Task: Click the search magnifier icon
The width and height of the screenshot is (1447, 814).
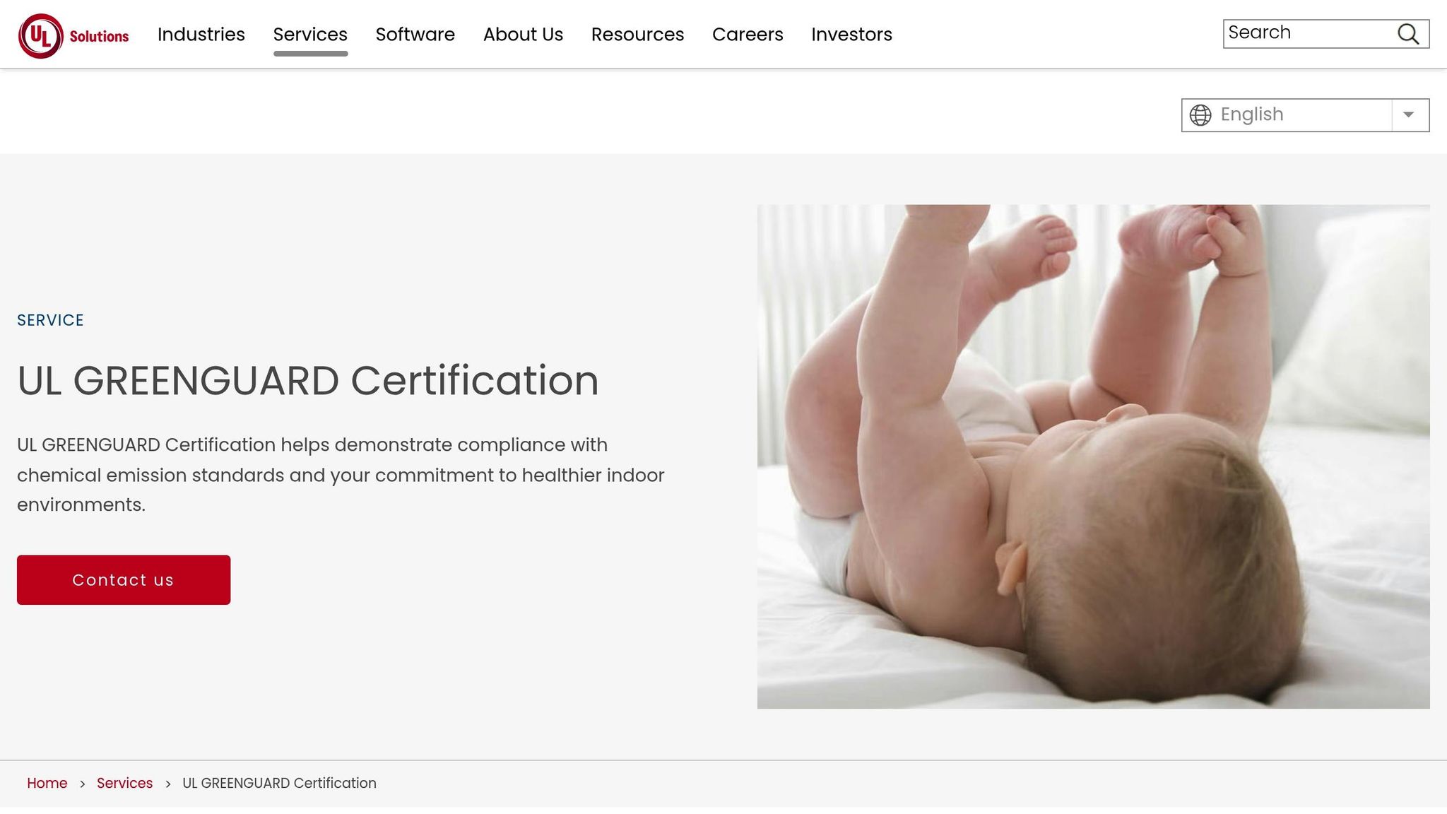Action: tap(1408, 34)
